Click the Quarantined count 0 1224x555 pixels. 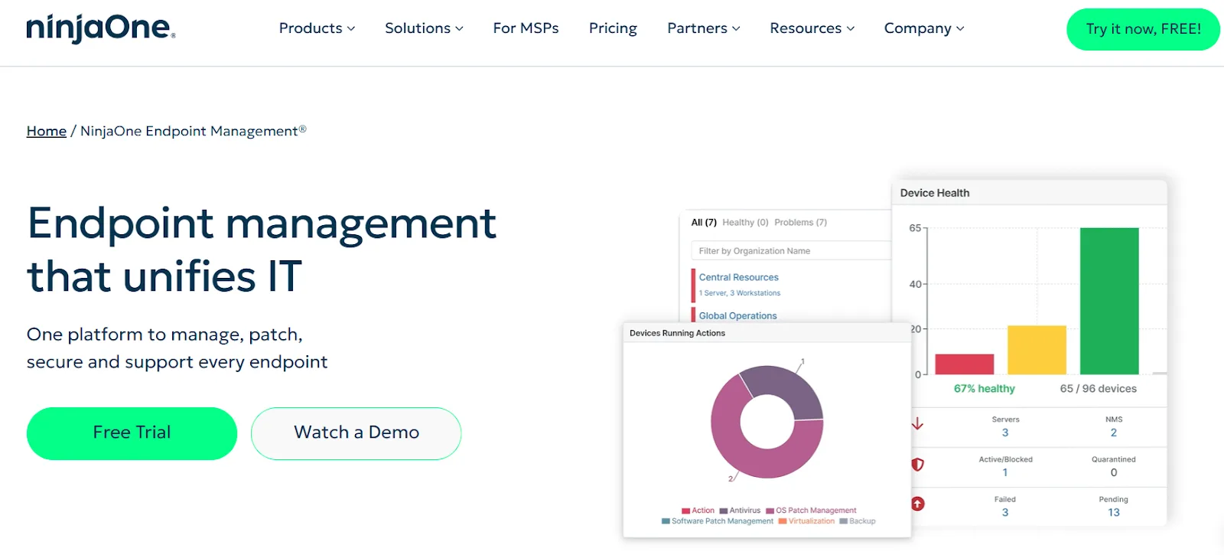(1114, 473)
